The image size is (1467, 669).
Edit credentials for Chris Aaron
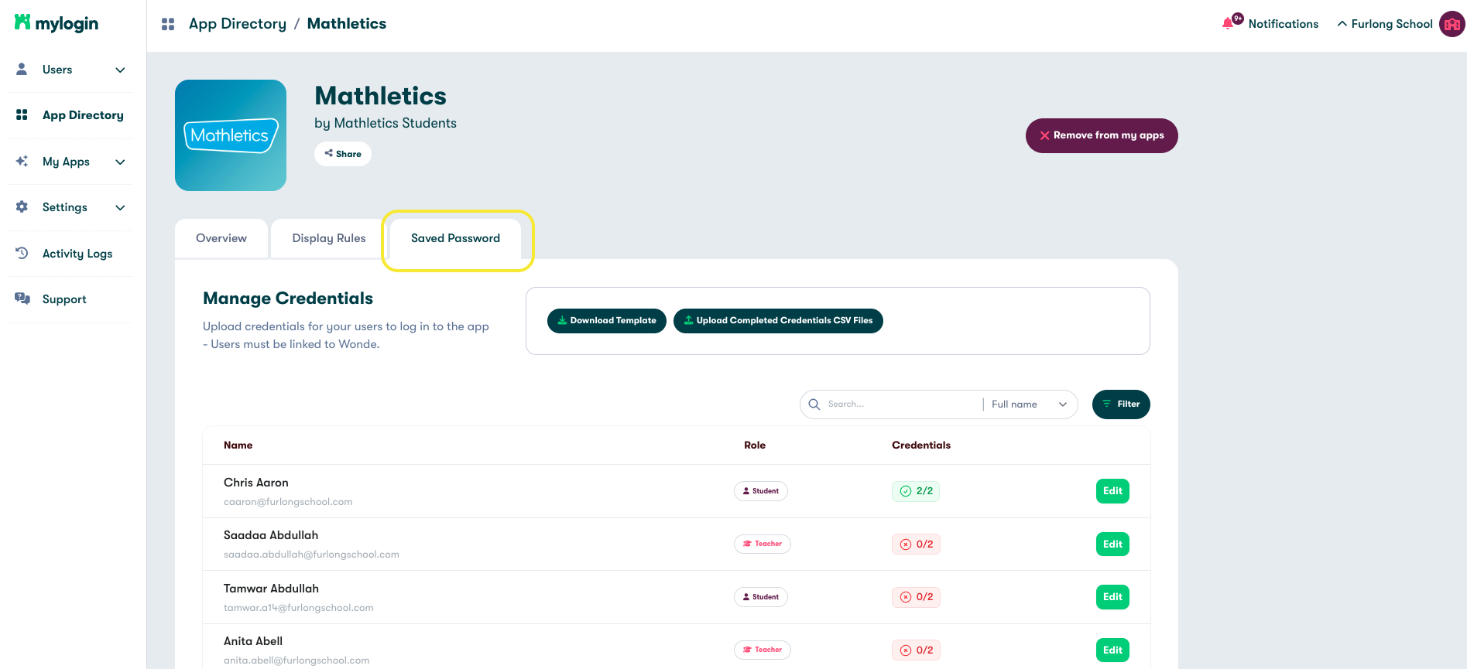tap(1112, 491)
